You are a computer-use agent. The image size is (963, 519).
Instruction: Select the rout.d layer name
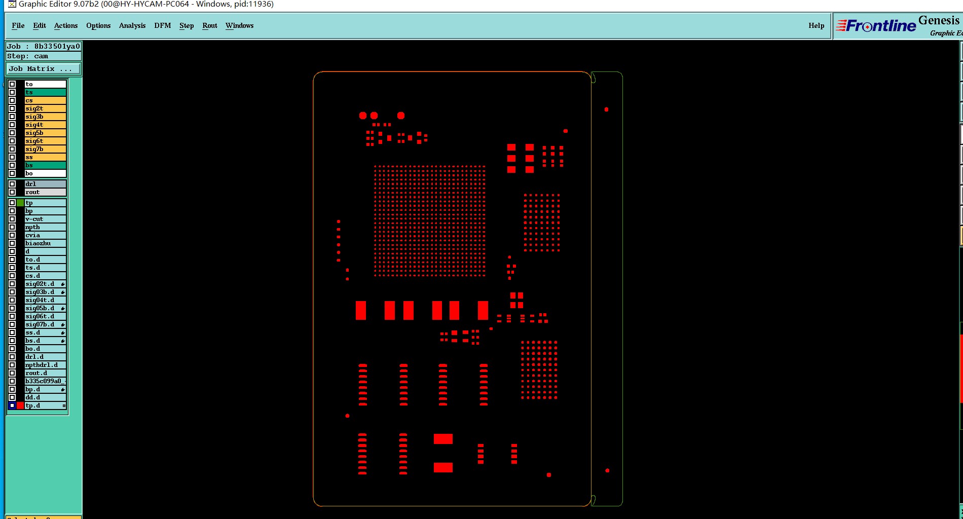click(x=46, y=373)
